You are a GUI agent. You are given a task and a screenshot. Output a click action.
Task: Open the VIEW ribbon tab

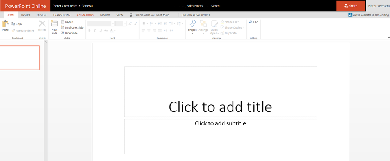click(x=119, y=15)
